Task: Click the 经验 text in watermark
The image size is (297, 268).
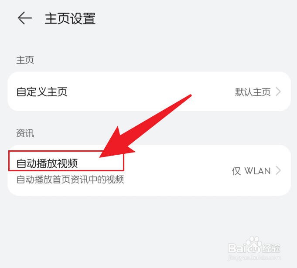Action: coord(271,248)
